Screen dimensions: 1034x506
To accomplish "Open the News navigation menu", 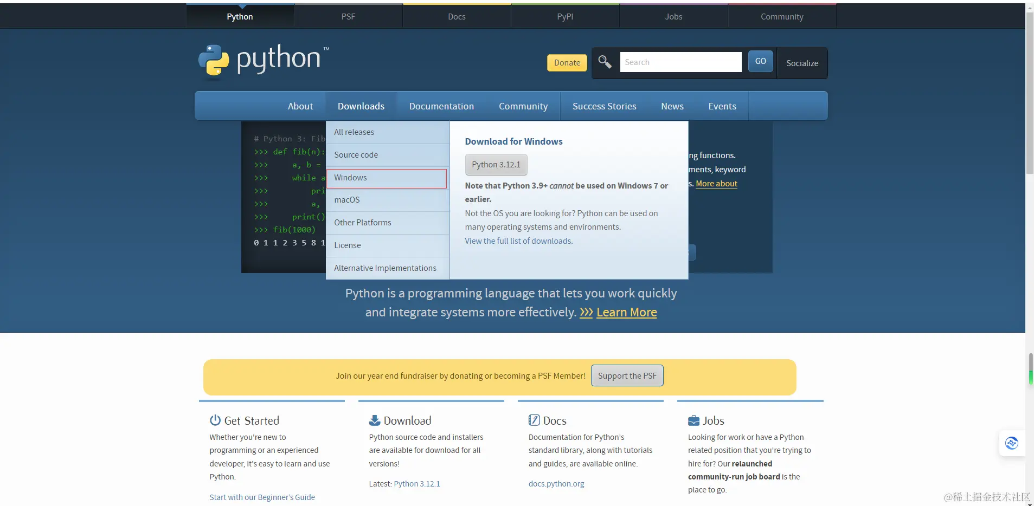I will pyautogui.click(x=672, y=106).
